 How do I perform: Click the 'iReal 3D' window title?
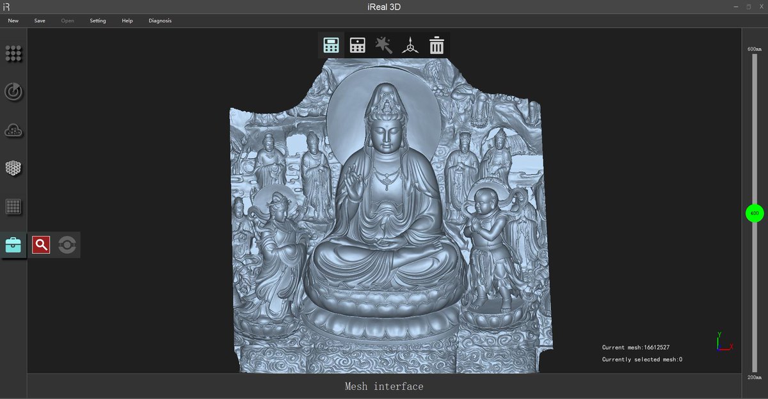coord(384,7)
